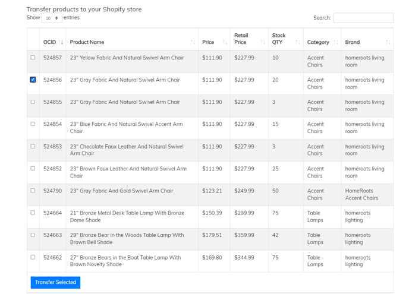Click the Price column sort arrows
The height and width of the screenshot is (294, 409).
225,42
